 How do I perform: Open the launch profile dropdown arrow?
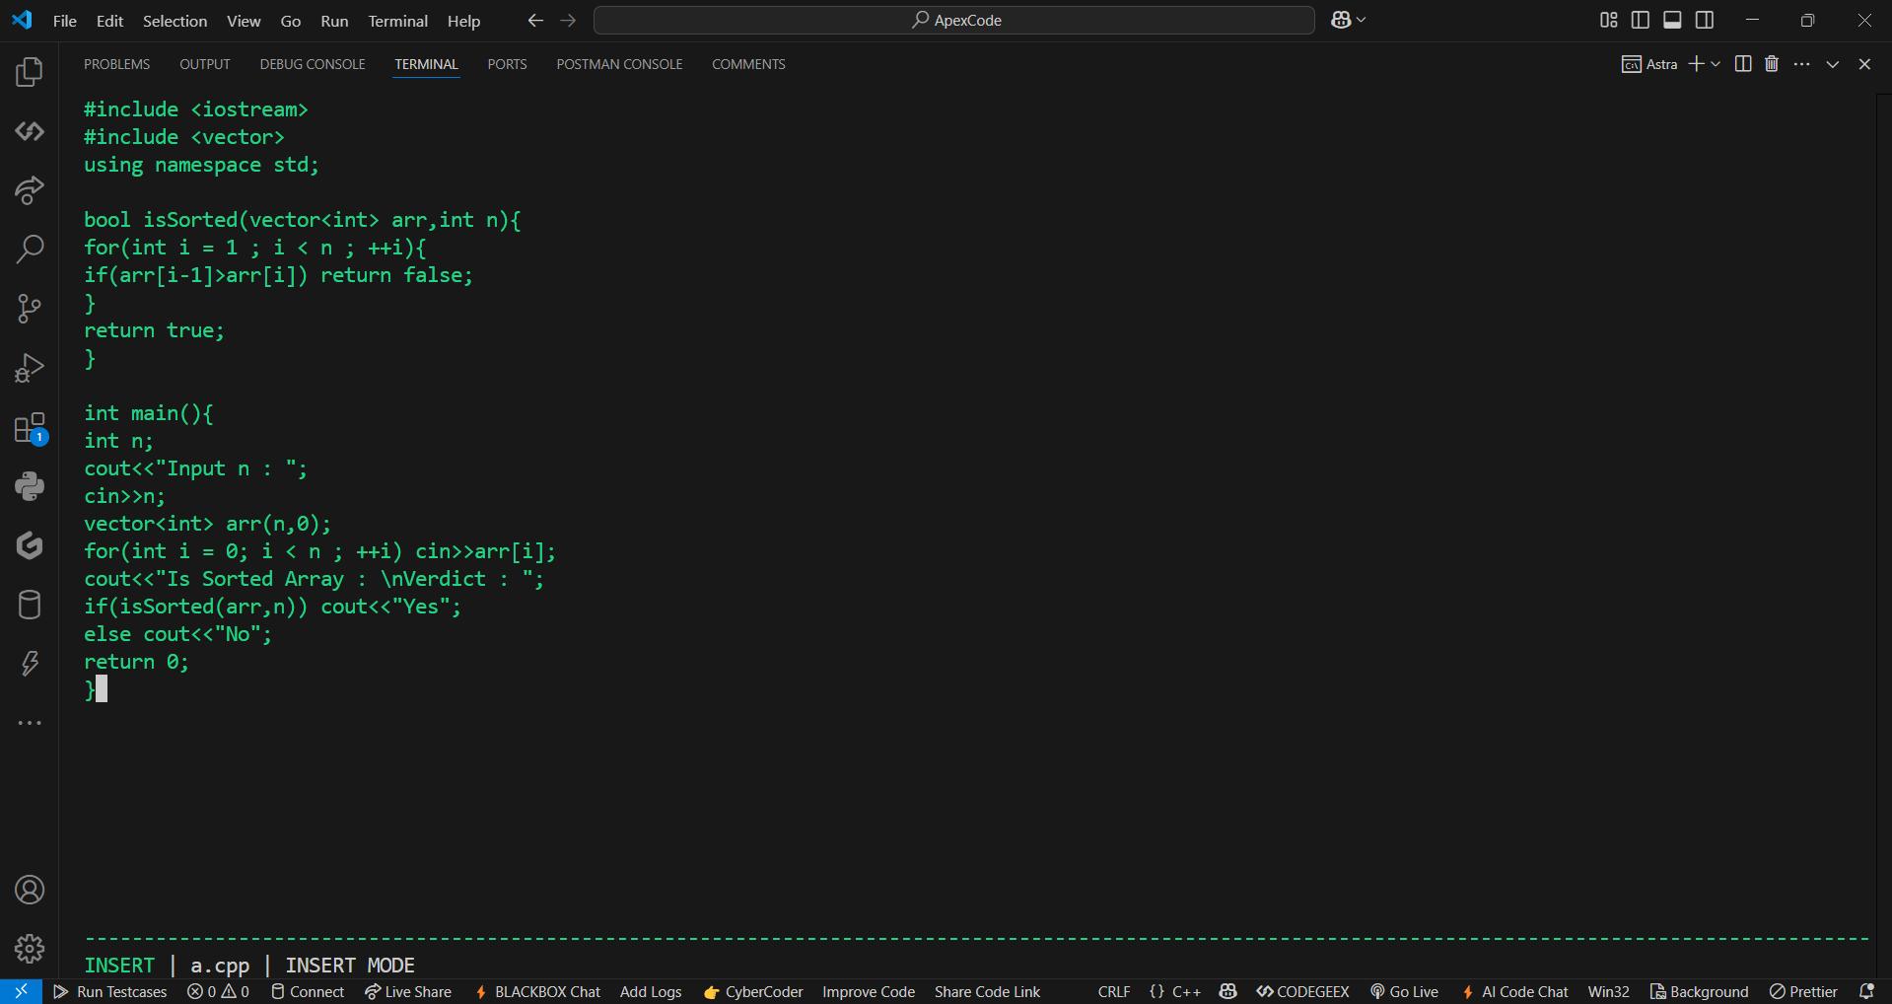tap(1716, 64)
